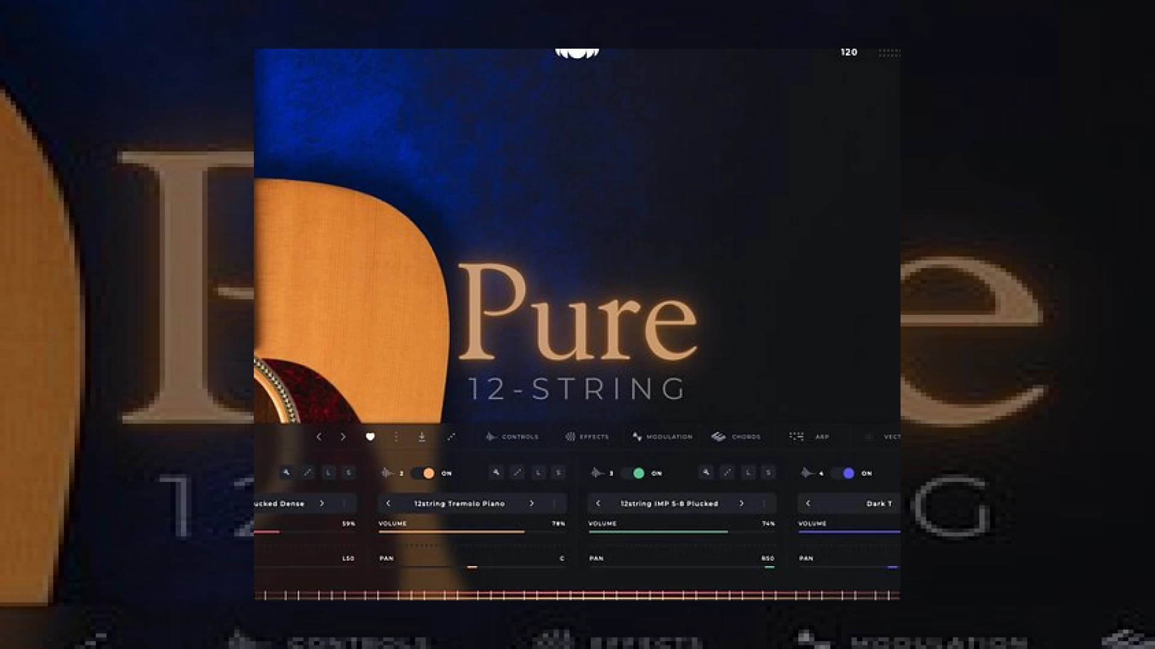Toggle the L button on layer 3
This screenshot has height=649, width=1155.
[748, 473]
